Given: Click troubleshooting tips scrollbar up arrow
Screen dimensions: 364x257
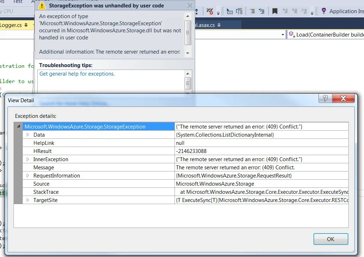Looking at the screenshot, I should pyautogui.click(x=188, y=74).
